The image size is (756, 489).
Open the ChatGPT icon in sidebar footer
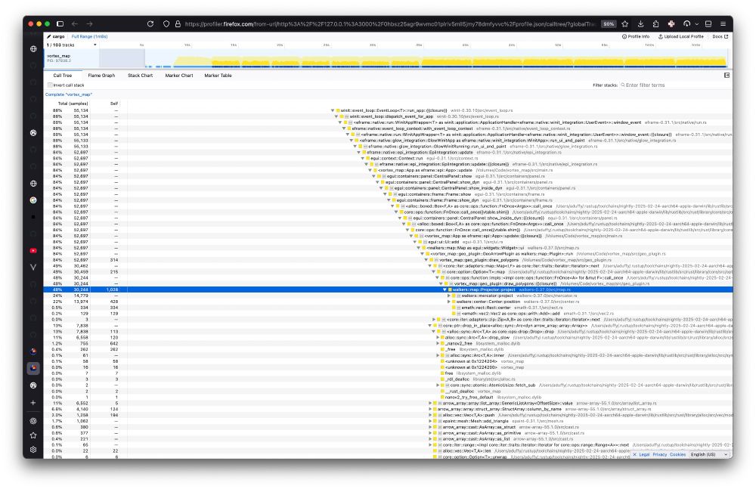click(x=33, y=421)
